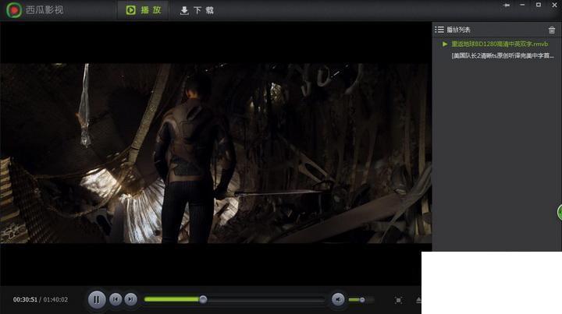
Task: Toggle fullscreen mode icon
Action: [x=398, y=300]
